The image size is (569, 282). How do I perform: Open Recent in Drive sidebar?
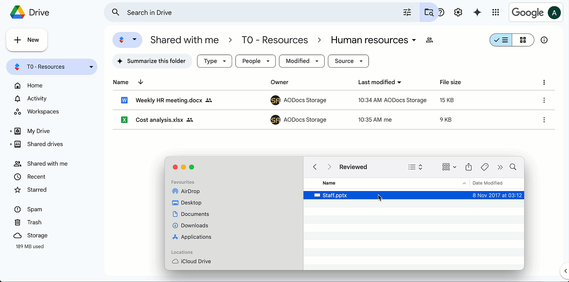(36, 177)
